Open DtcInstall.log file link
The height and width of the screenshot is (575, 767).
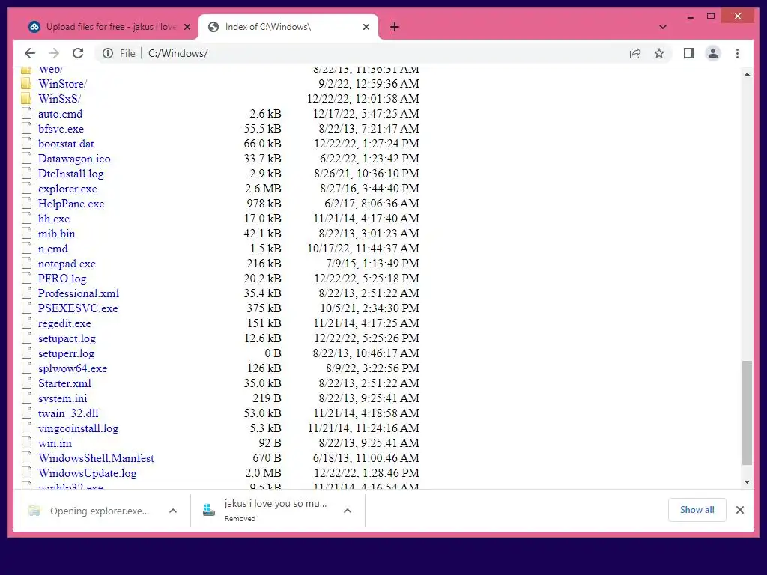[x=71, y=174]
